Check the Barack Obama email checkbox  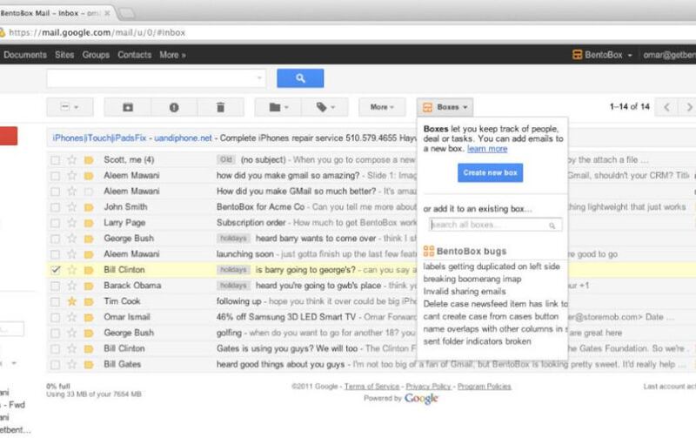pyautogui.click(x=55, y=286)
